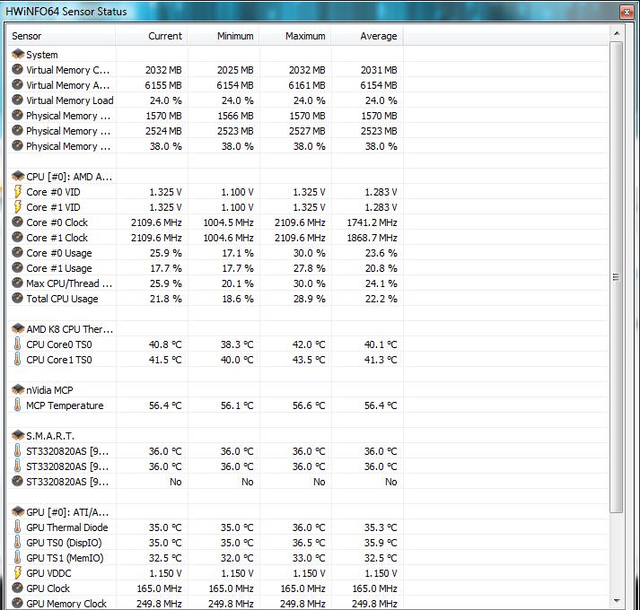Viewport: 640px width, 610px height.
Task: Select the Core #1 VID row label
Action: [53, 207]
